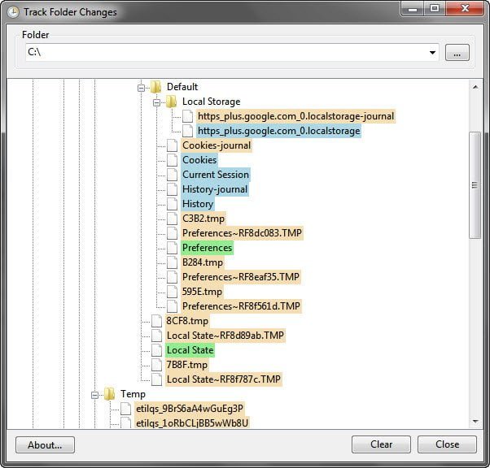Select the blue-highlighted Cookies file
This screenshot has width=490, height=468.
click(x=199, y=160)
